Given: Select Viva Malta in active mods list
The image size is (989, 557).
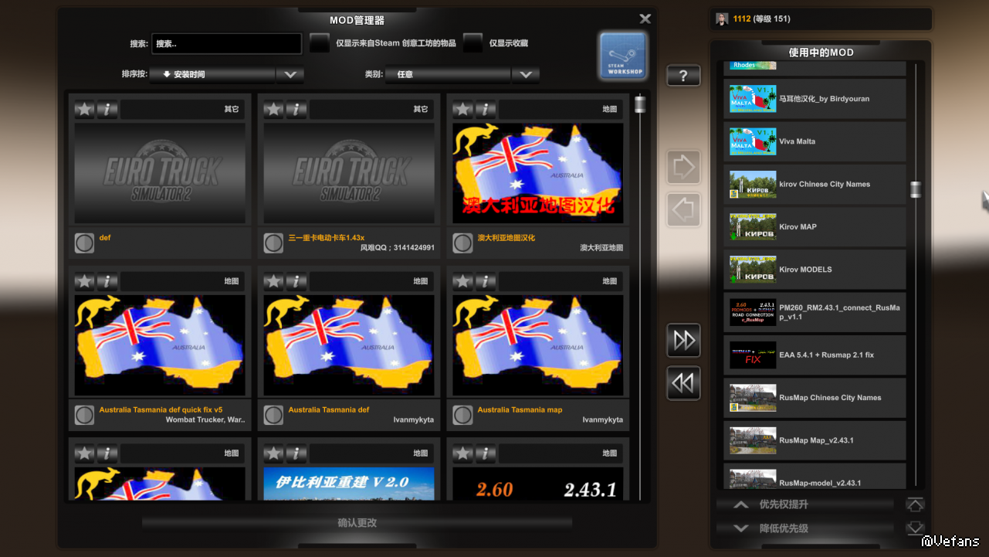Looking at the screenshot, I should tap(815, 141).
